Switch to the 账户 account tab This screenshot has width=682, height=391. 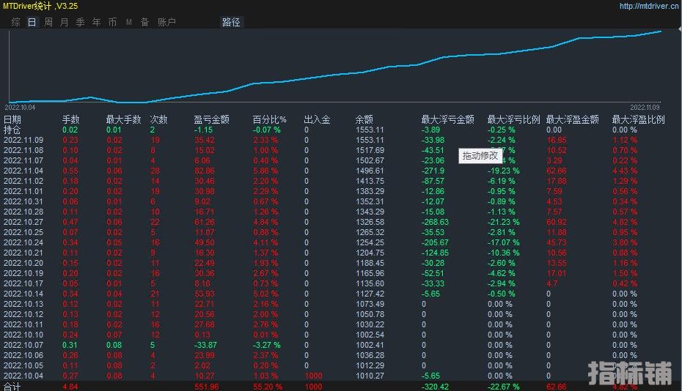click(166, 22)
